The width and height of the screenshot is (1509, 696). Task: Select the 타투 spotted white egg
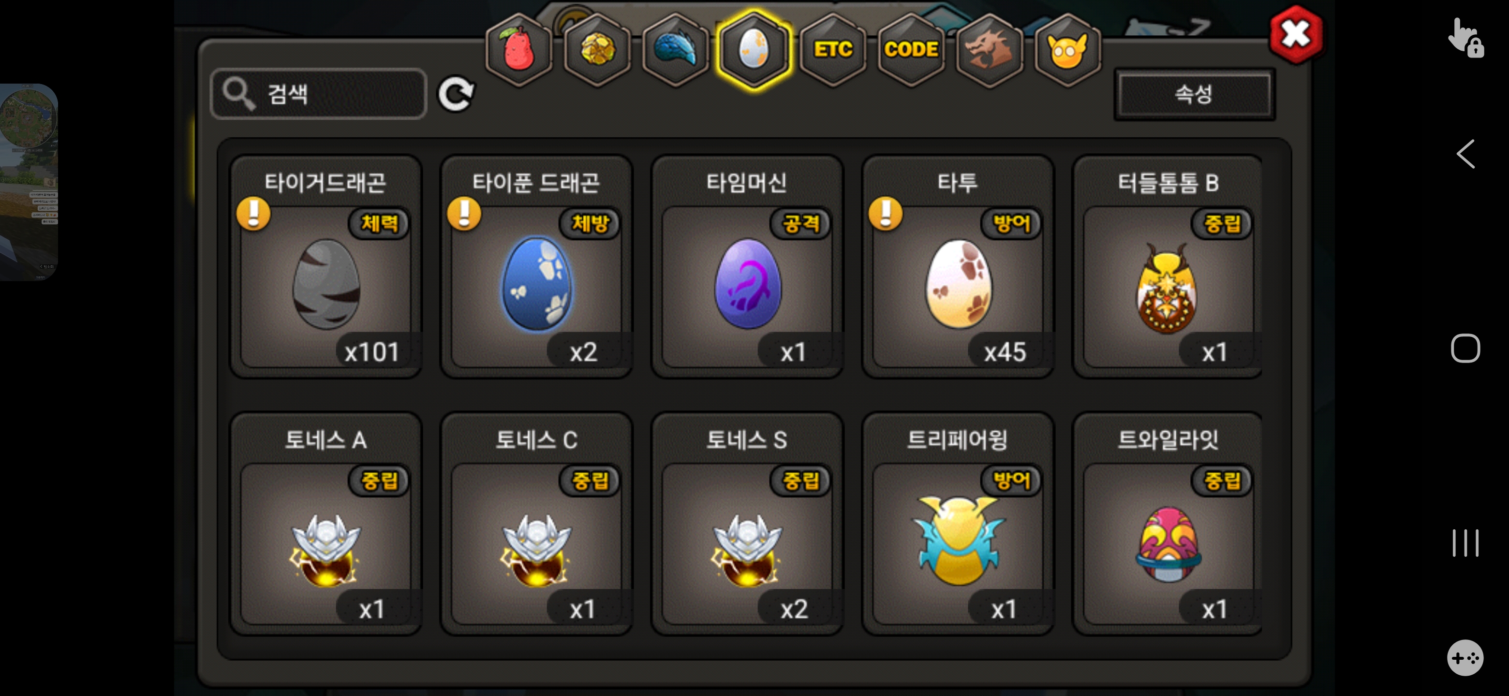tap(958, 266)
